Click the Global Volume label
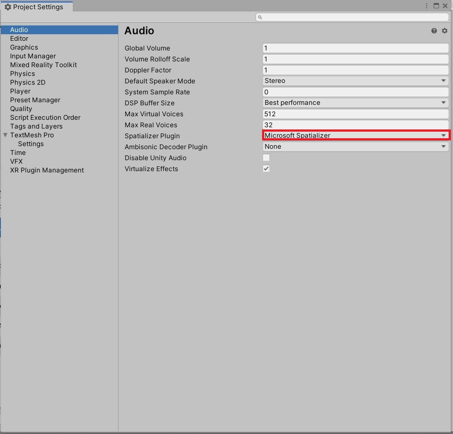453x434 pixels. point(147,48)
